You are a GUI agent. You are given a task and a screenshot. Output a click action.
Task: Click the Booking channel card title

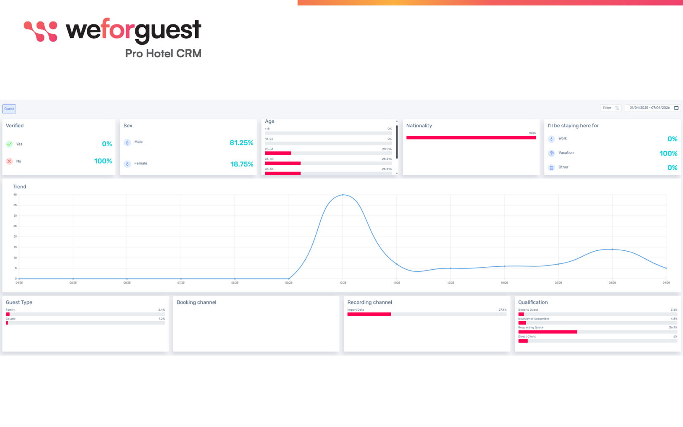(196, 302)
